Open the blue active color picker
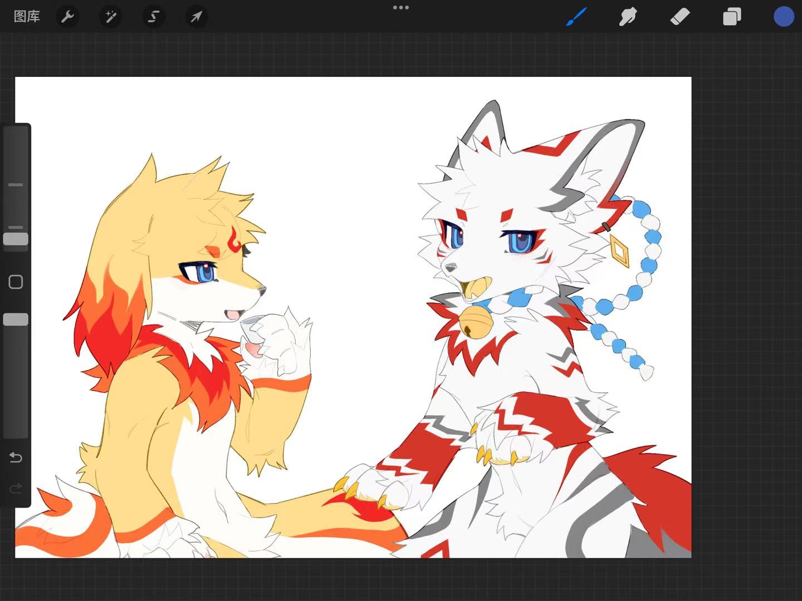Screen dimensions: 802x601 784,17
